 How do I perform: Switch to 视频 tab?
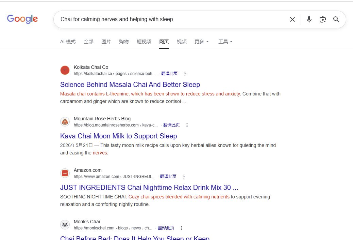pyautogui.click(x=182, y=42)
